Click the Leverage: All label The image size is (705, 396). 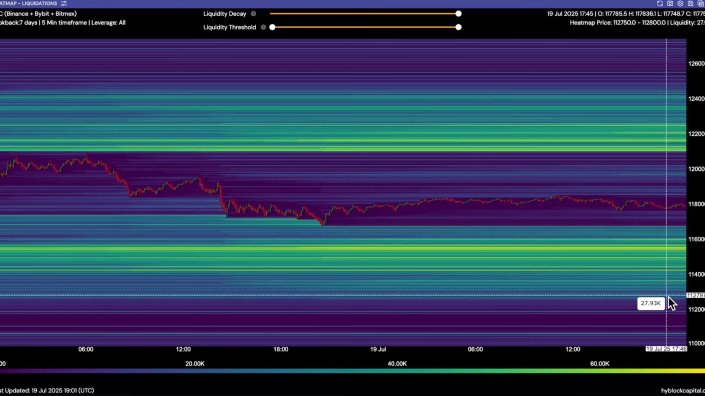[x=108, y=23]
